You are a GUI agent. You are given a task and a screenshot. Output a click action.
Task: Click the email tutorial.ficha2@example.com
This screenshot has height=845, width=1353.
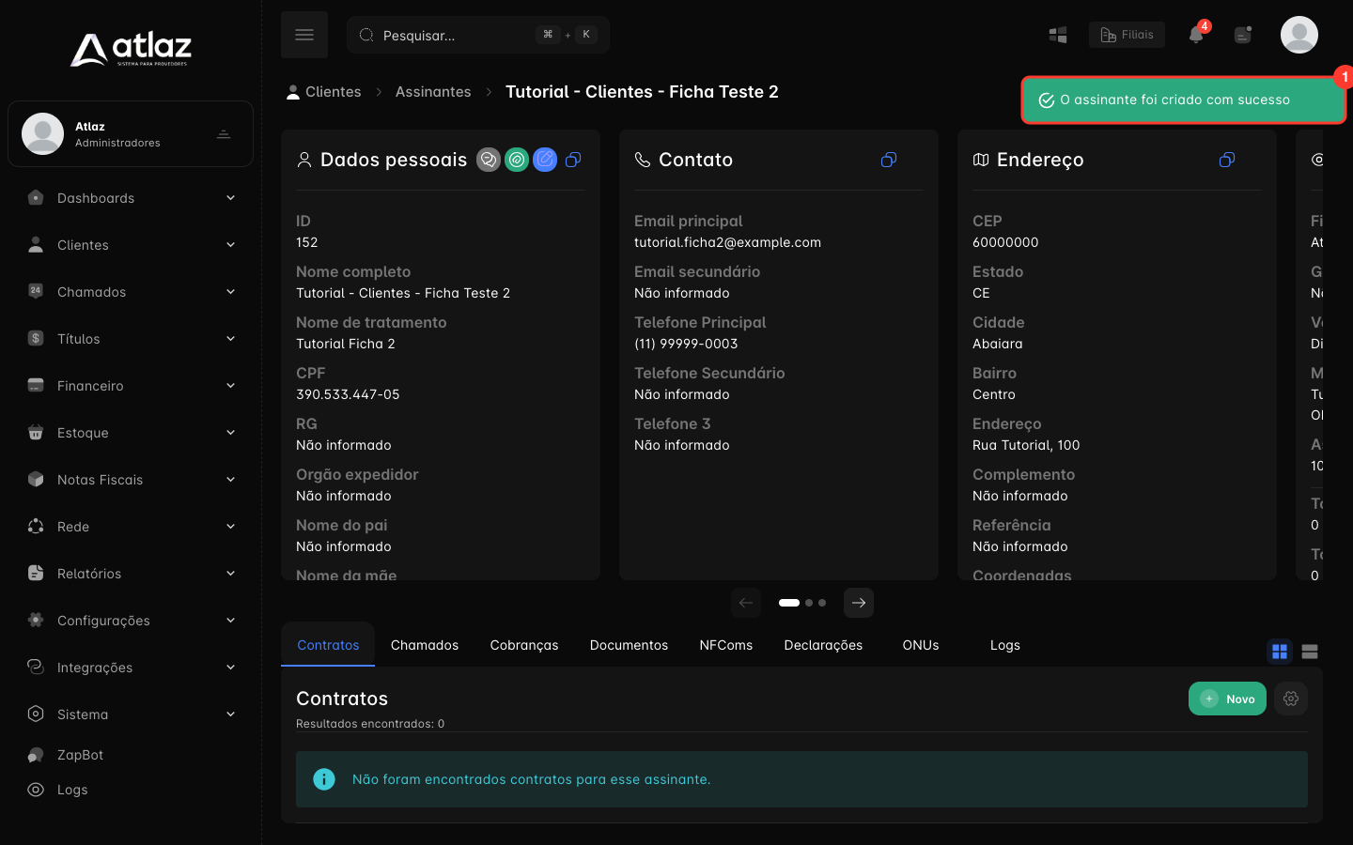[727, 242]
